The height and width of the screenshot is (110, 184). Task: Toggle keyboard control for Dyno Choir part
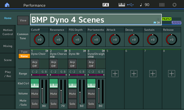[35, 83]
